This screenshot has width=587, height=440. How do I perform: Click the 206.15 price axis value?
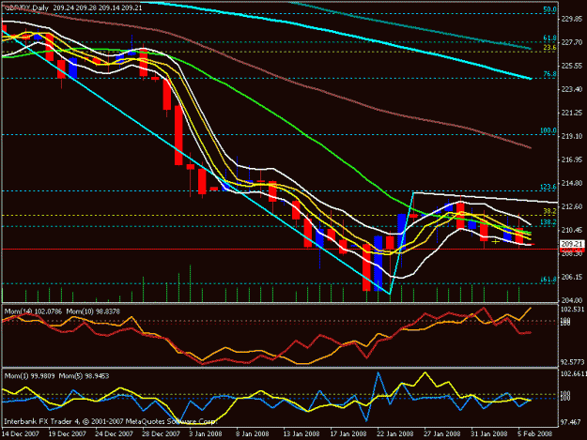(572, 277)
